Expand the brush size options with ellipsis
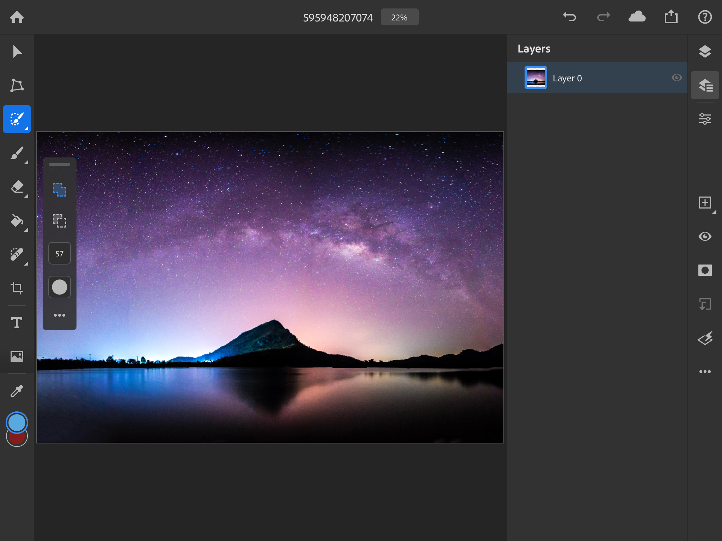The height and width of the screenshot is (541, 722). pyautogui.click(x=59, y=315)
